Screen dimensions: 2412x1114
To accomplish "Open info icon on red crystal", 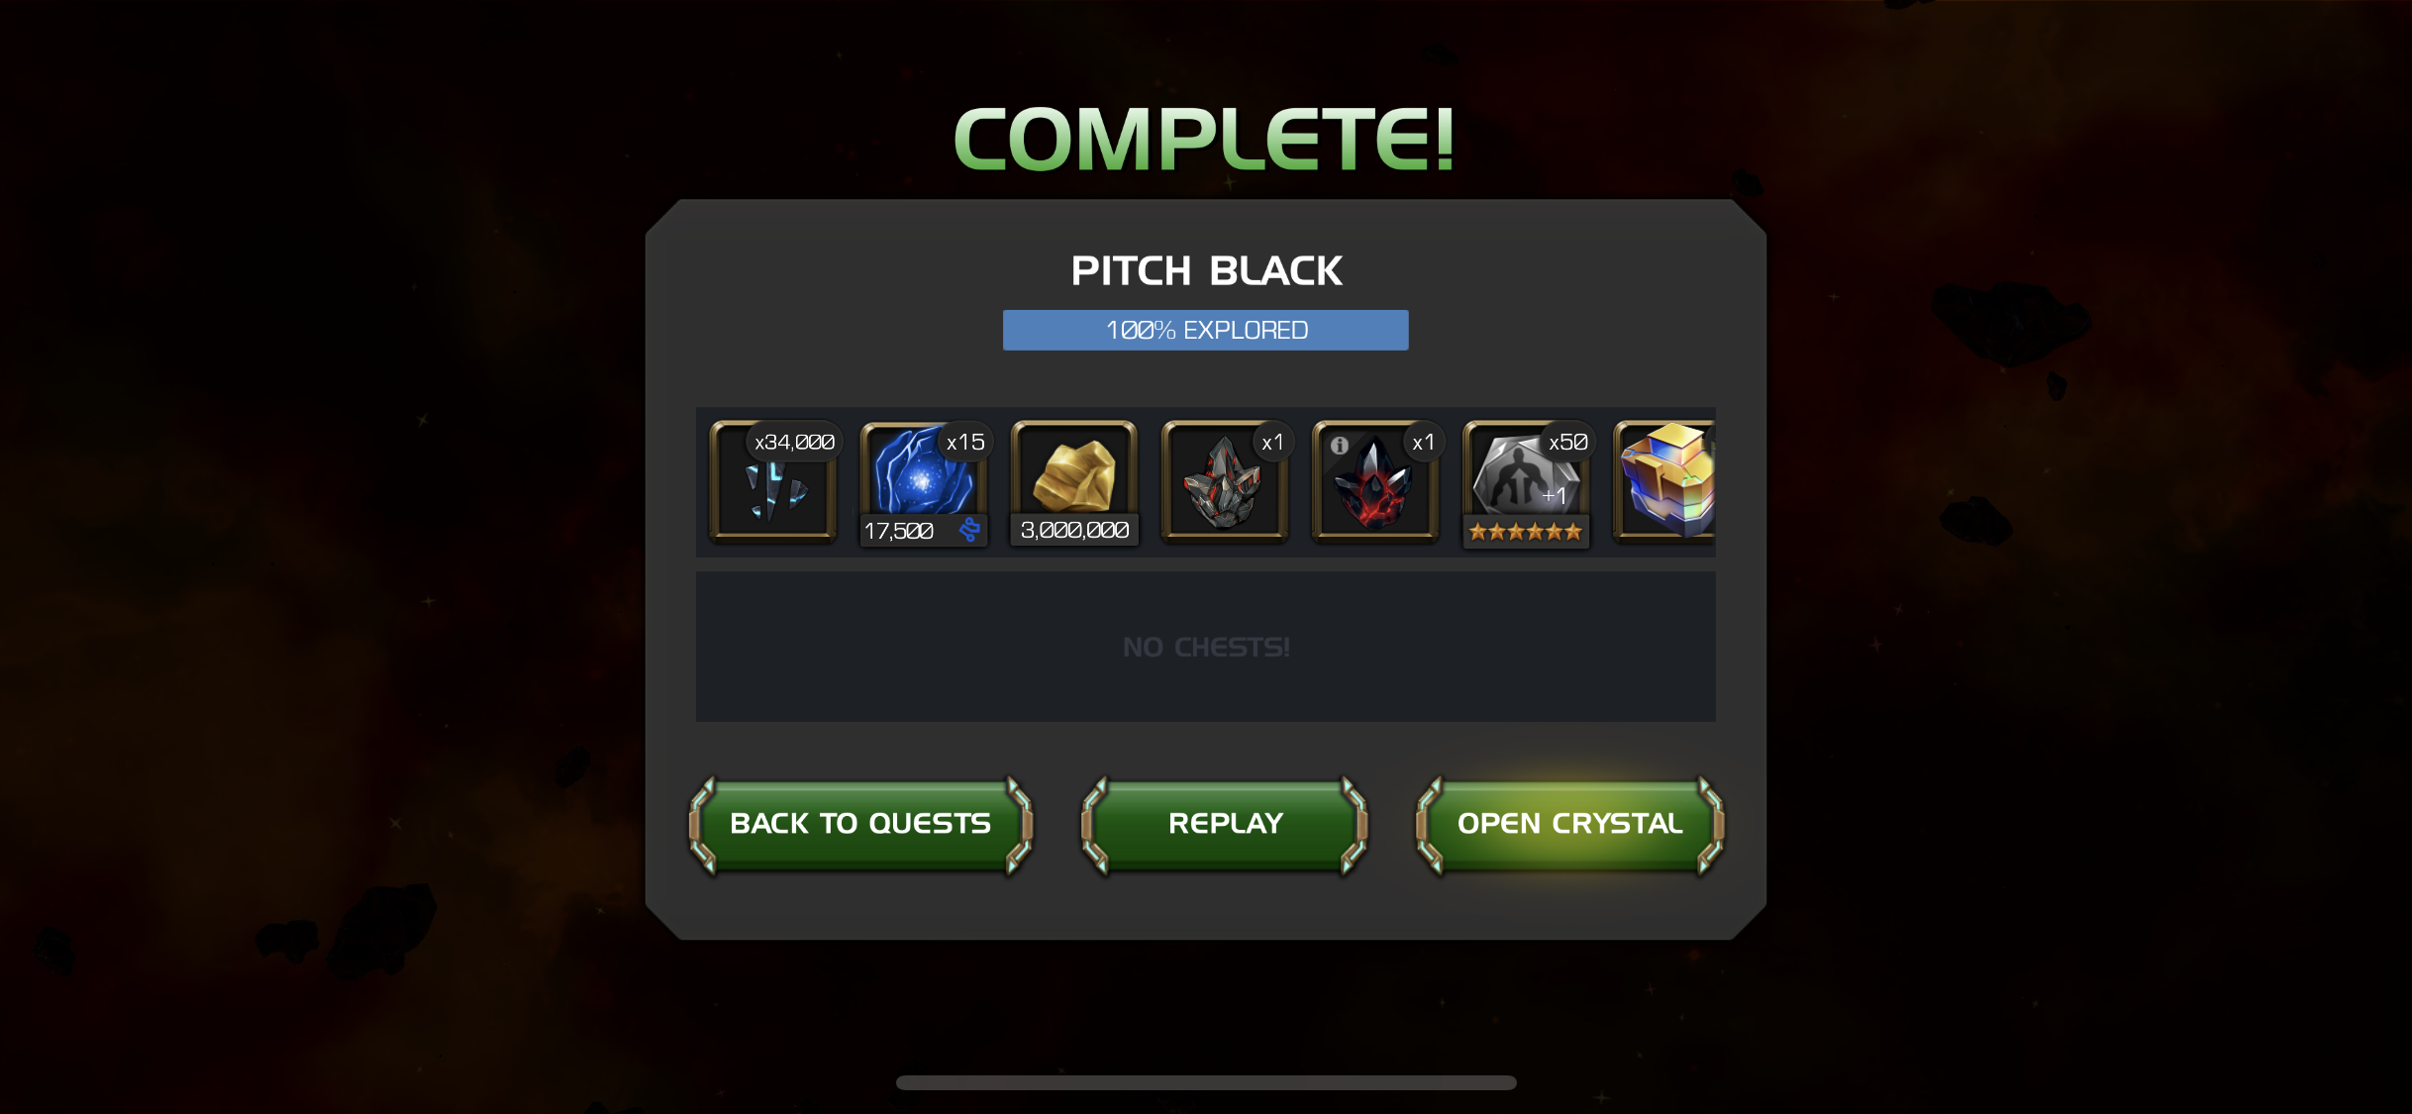I will pos(1340,446).
